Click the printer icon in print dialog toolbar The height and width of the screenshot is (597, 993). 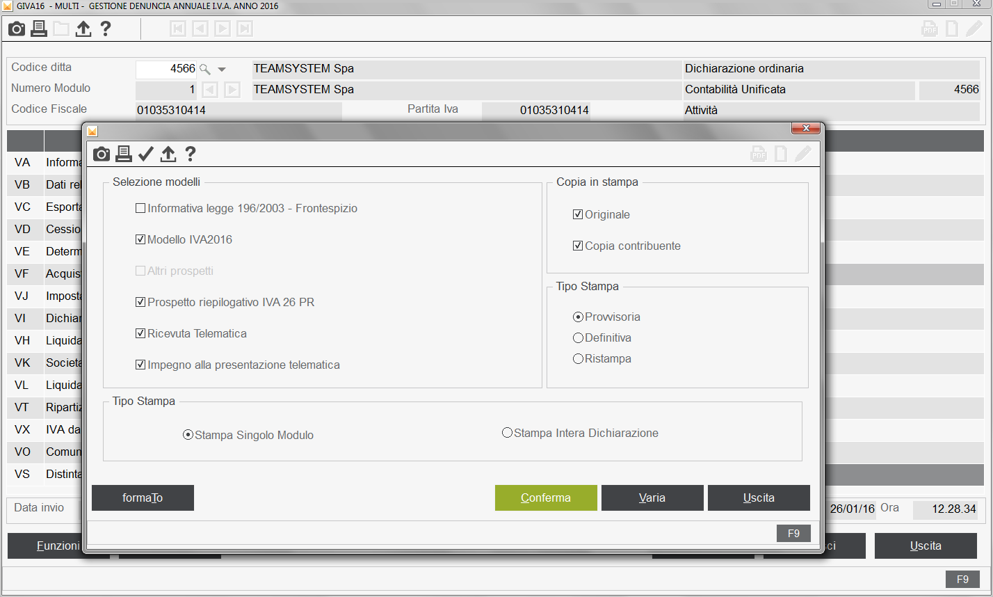click(124, 154)
